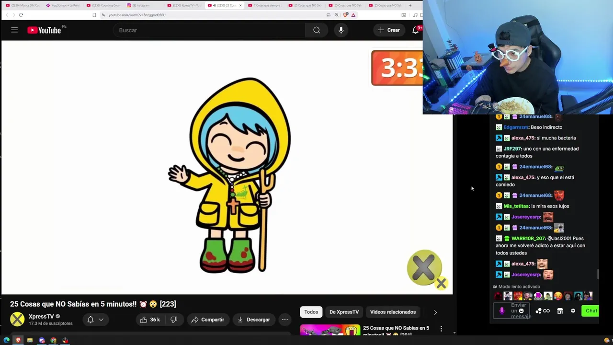Click the zoom magnifier icon in address bar
613x345 pixels.
click(336, 15)
